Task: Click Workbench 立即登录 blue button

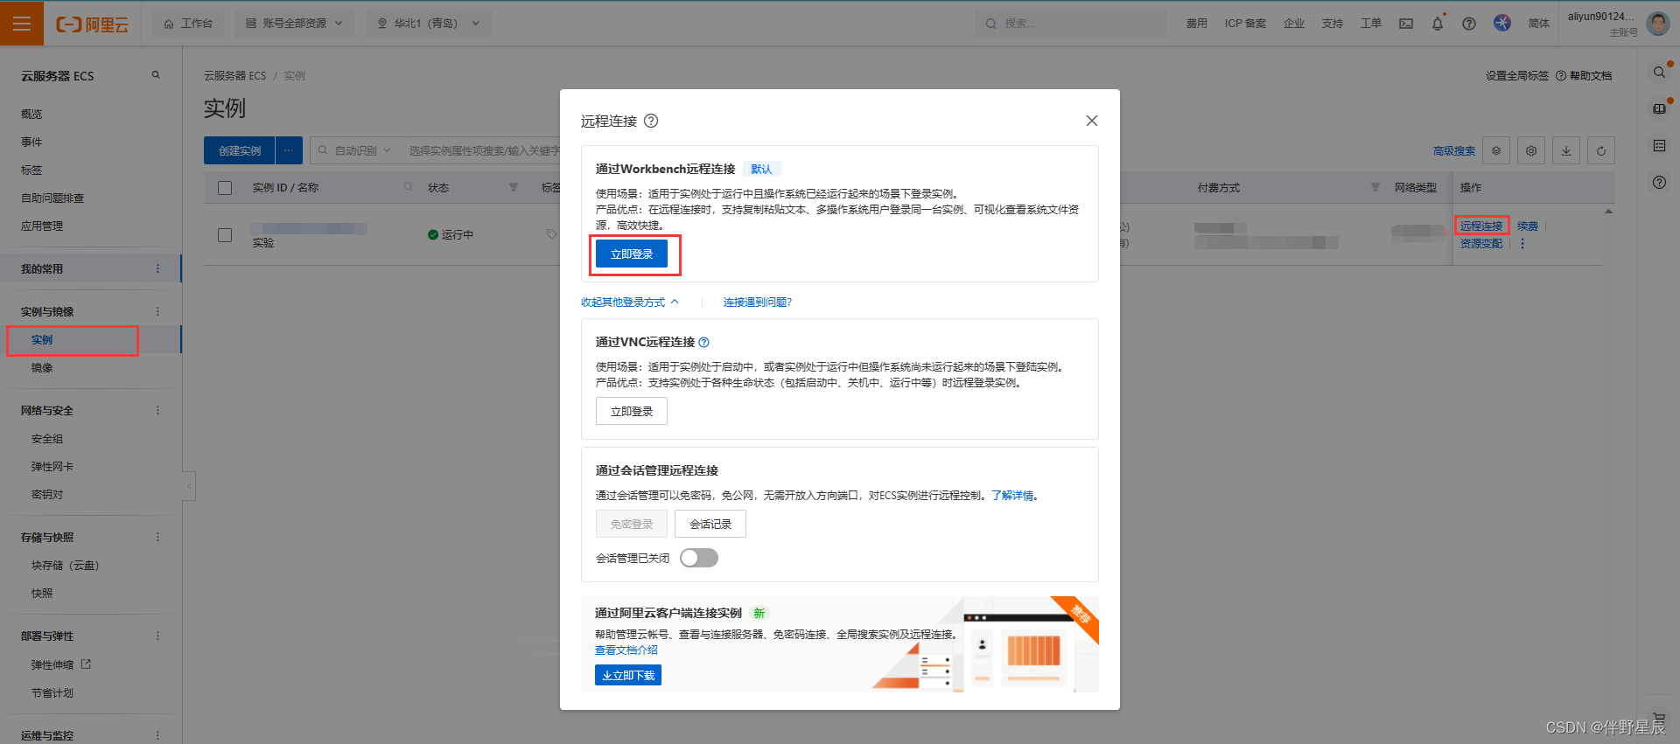Action: [632, 254]
